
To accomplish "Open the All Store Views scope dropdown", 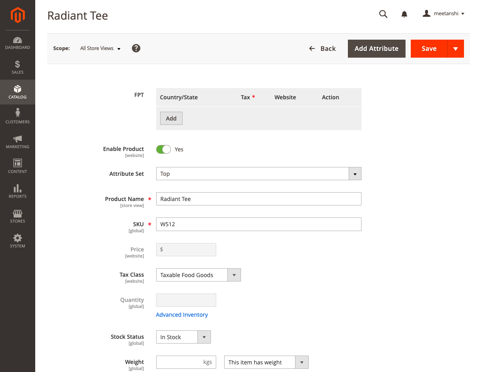I will [x=100, y=48].
